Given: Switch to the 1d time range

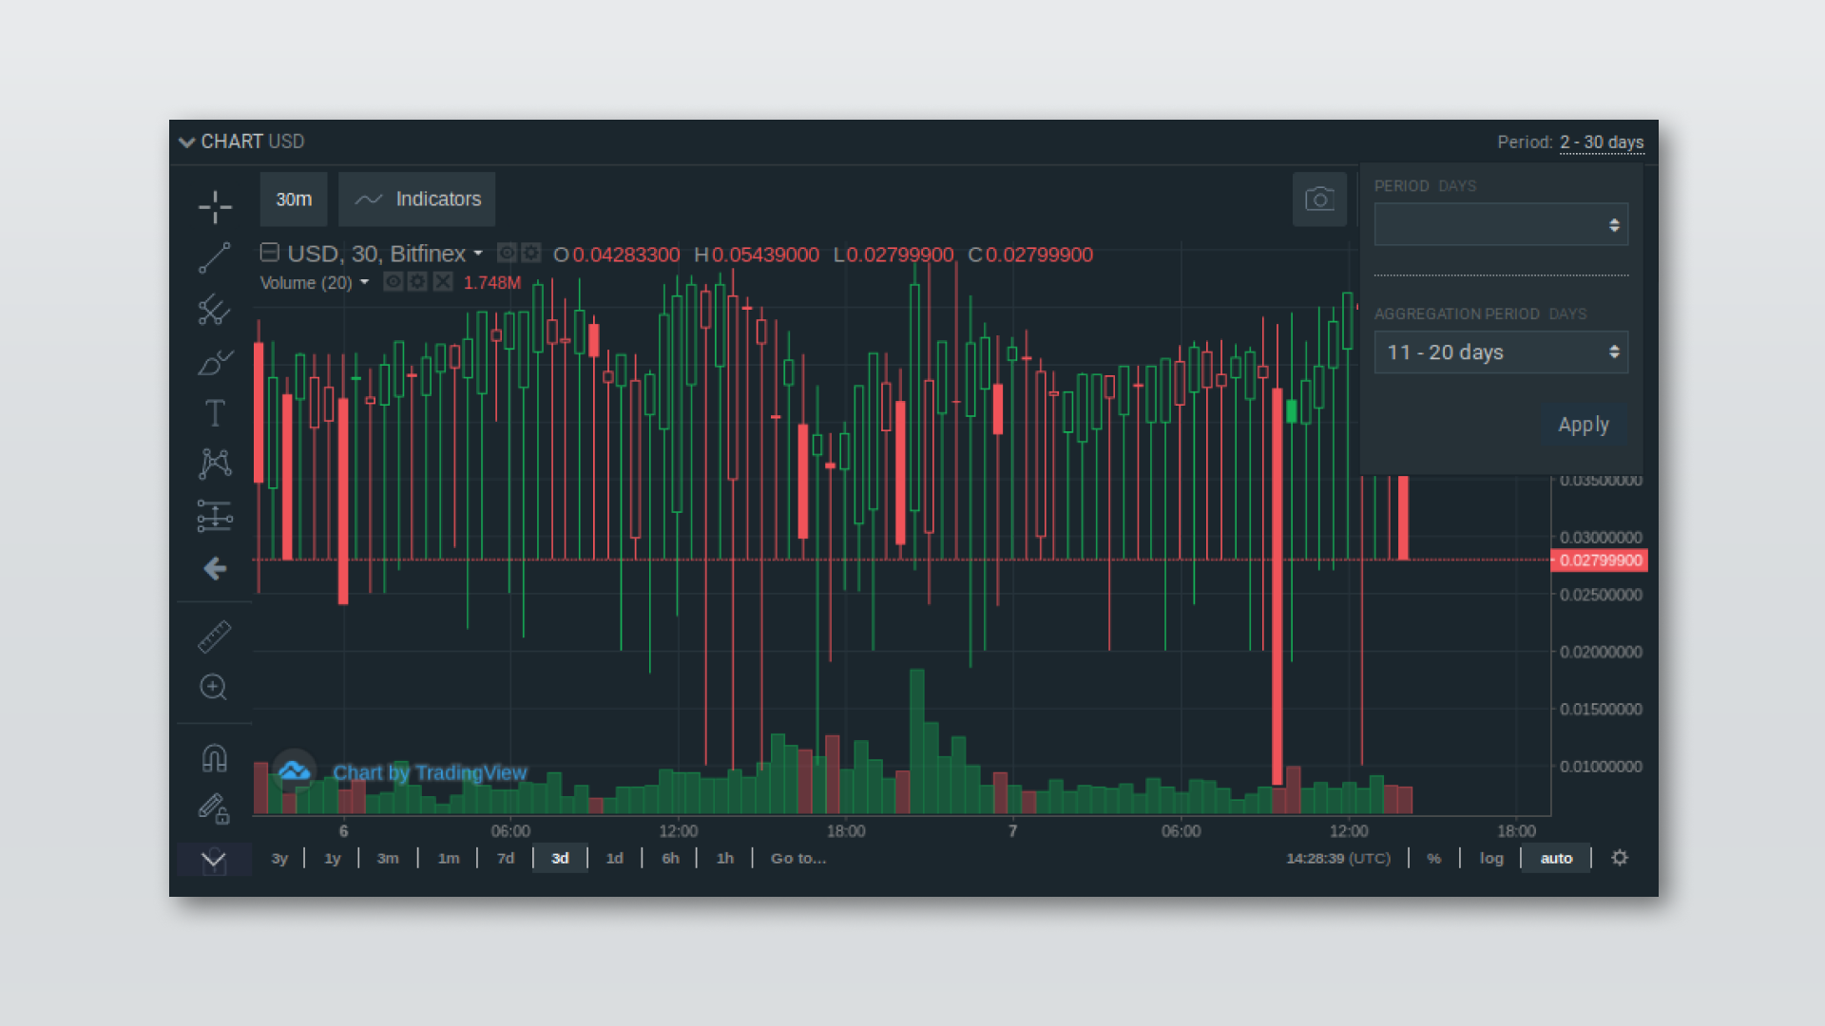Looking at the screenshot, I should click(x=615, y=858).
